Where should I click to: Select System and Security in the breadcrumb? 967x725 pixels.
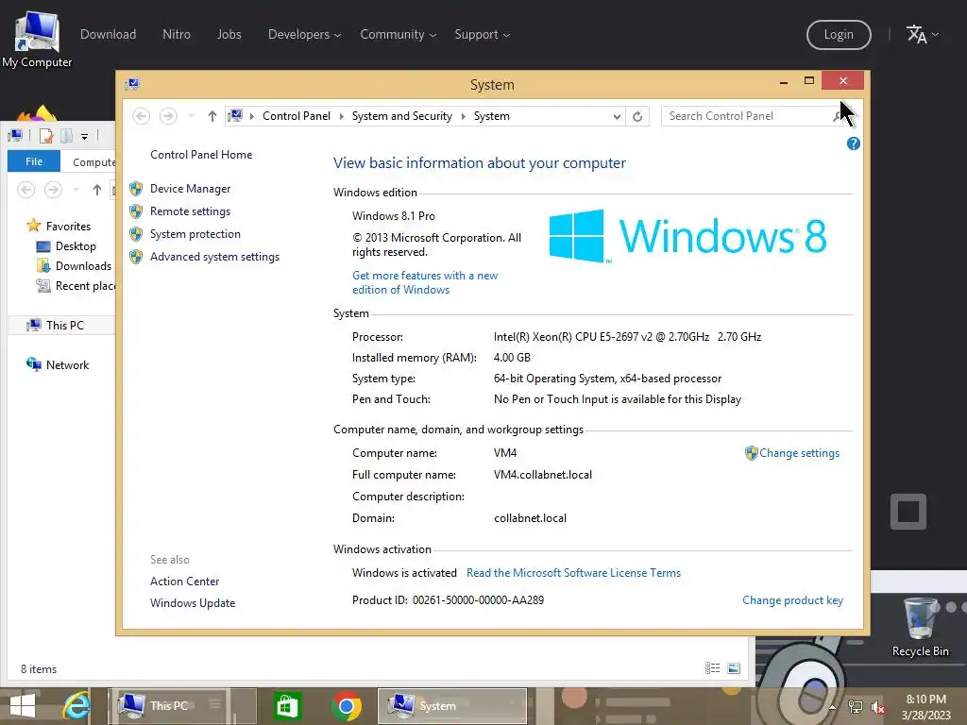coord(401,116)
